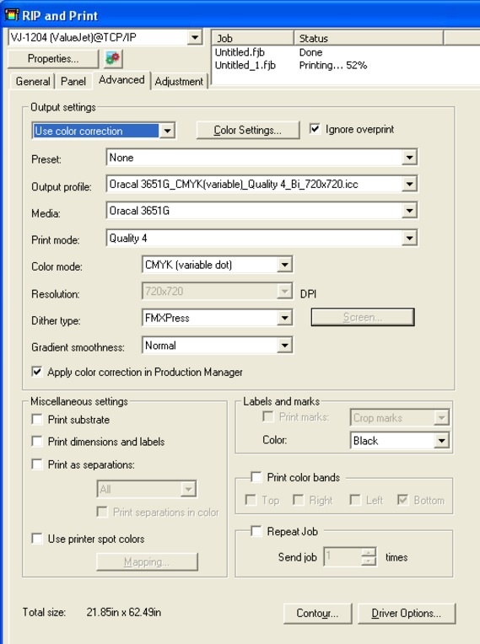Expand the Color mode CMYK dropdown

tap(284, 265)
